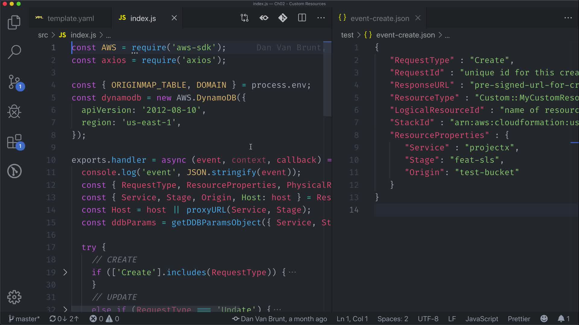Click the index.js editor scrollbar slider
Image resolution: width=579 pixels, height=325 pixels.
[x=327, y=79]
